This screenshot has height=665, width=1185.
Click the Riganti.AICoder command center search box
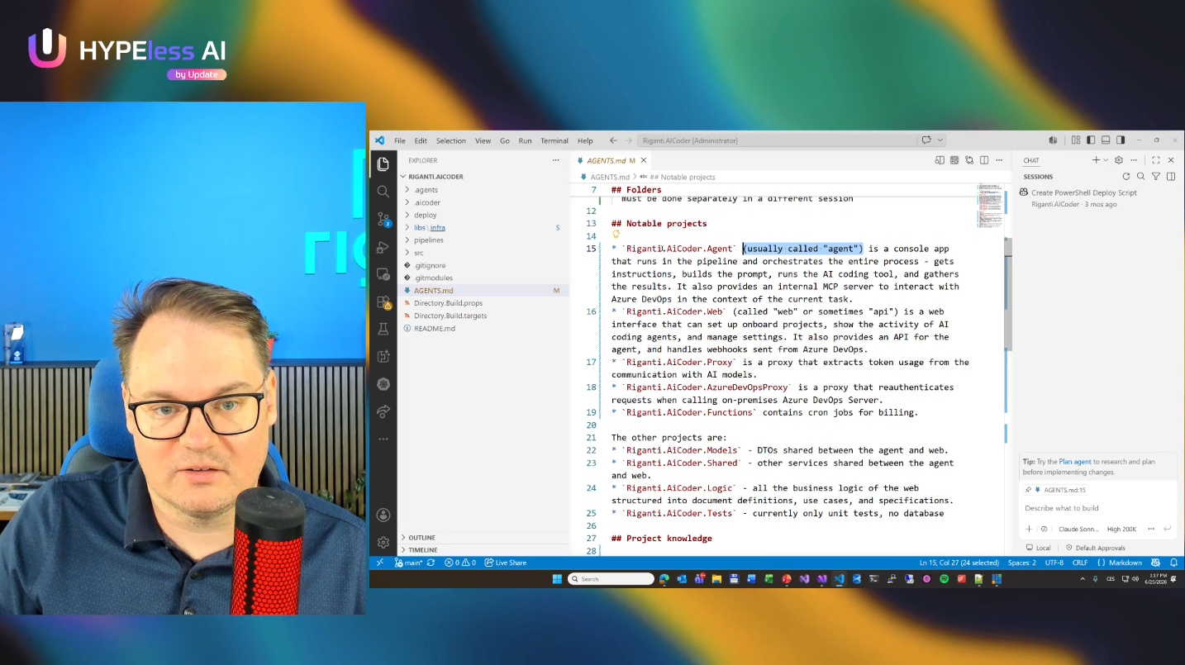click(777, 140)
